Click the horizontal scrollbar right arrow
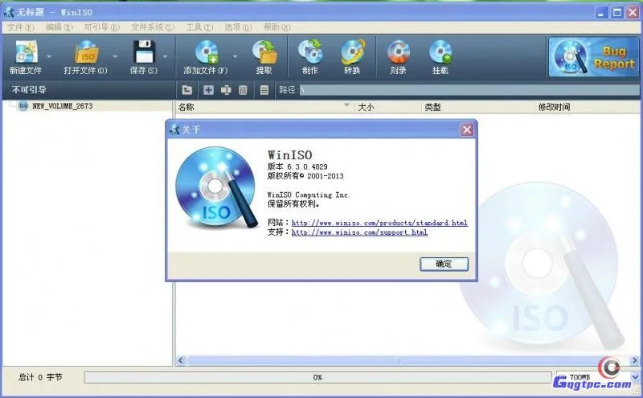This screenshot has height=398, width=643. (x=635, y=360)
